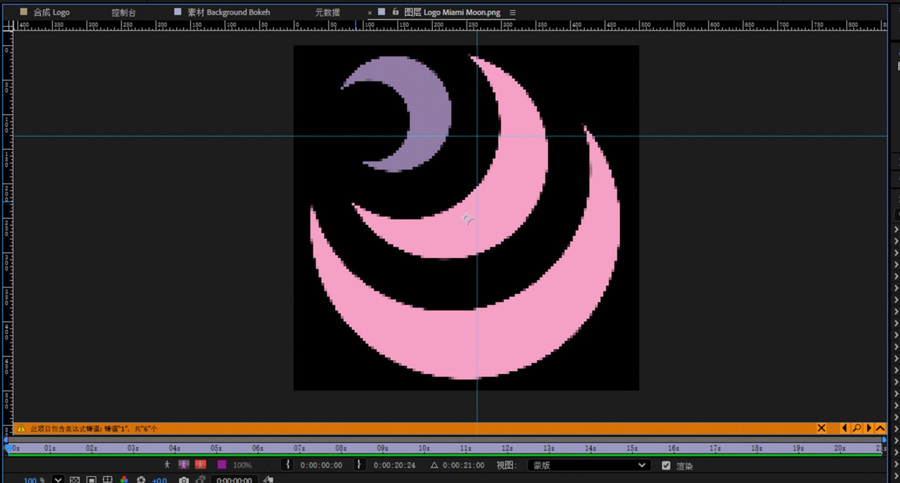
Task: Click the work area start handle
Action: (x=6, y=439)
